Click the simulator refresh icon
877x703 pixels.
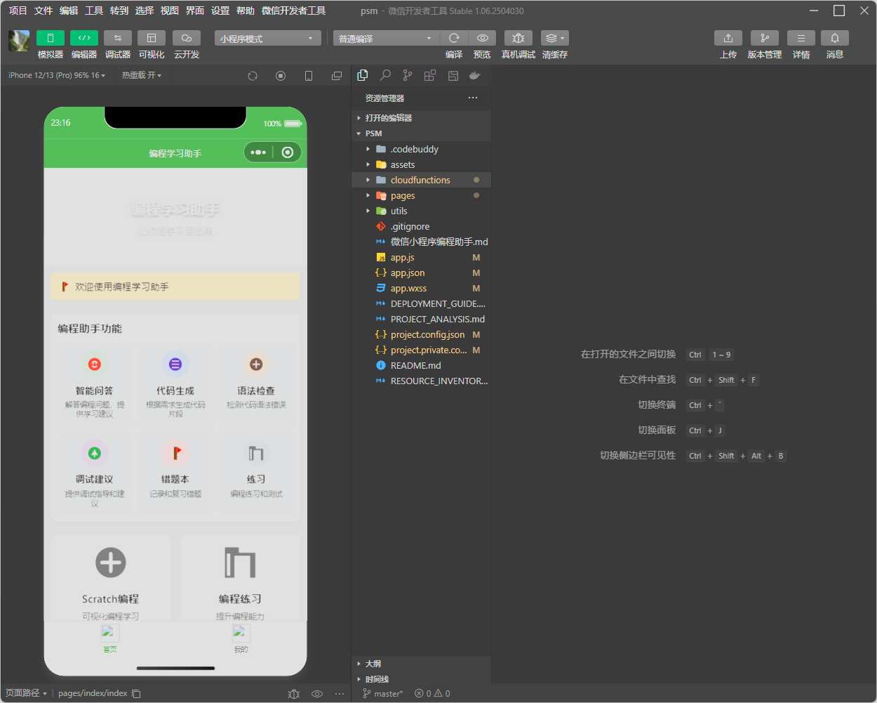252,75
